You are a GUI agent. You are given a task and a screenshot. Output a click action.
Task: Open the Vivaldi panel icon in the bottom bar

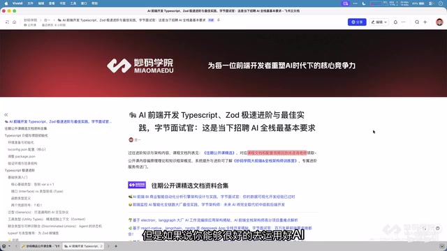[4, 246]
